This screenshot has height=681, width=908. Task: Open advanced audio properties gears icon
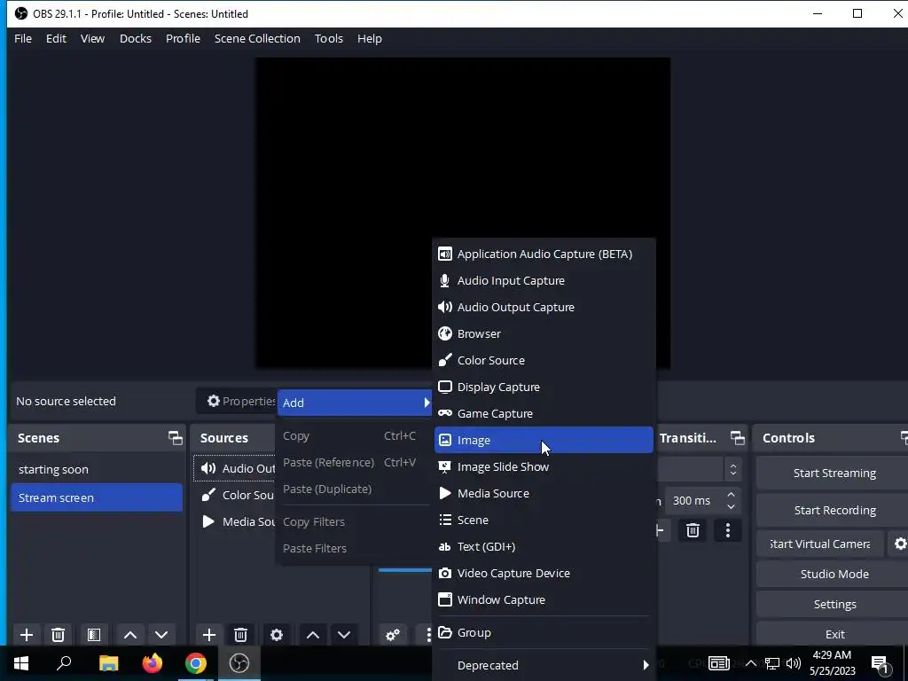point(393,635)
